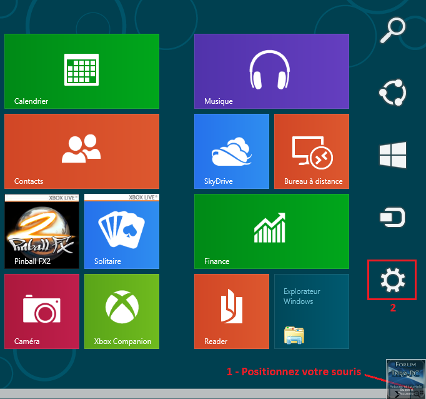Image resolution: width=426 pixels, height=399 pixels.
Task: Open the Xbox Companion tile
Action: pos(122,311)
